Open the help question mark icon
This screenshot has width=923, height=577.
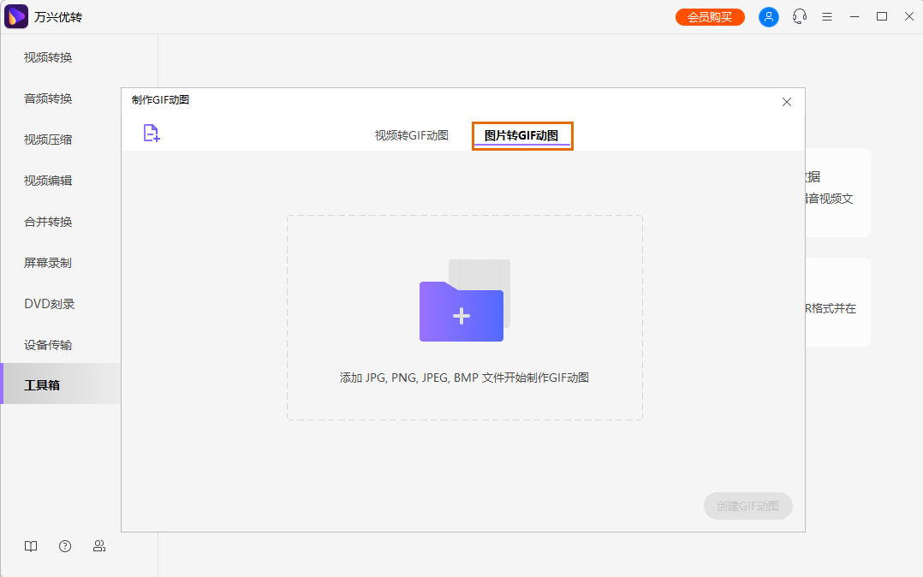pyautogui.click(x=65, y=546)
